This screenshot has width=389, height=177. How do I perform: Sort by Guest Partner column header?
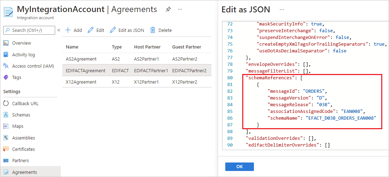point(187,47)
